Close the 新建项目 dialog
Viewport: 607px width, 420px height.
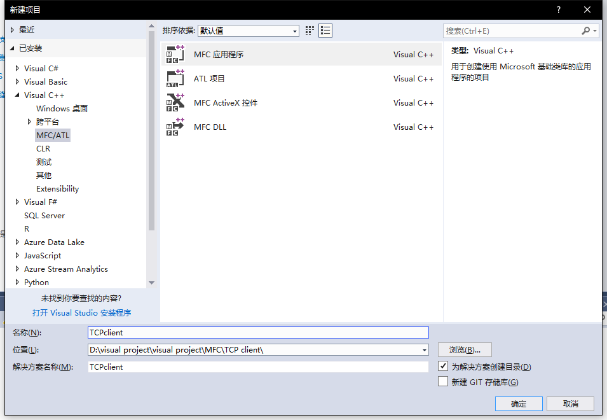[x=587, y=10]
